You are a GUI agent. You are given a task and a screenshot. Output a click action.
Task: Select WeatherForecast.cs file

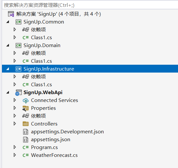[54, 155]
